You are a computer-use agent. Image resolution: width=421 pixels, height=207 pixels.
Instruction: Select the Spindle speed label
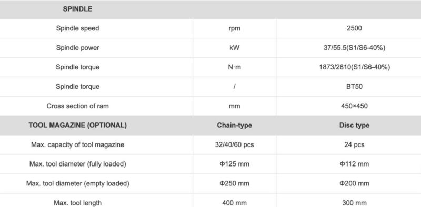click(x=77, y=28)
